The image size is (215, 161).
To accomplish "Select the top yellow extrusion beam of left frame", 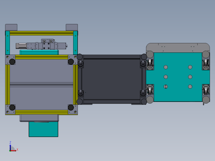I will [41, 33].
